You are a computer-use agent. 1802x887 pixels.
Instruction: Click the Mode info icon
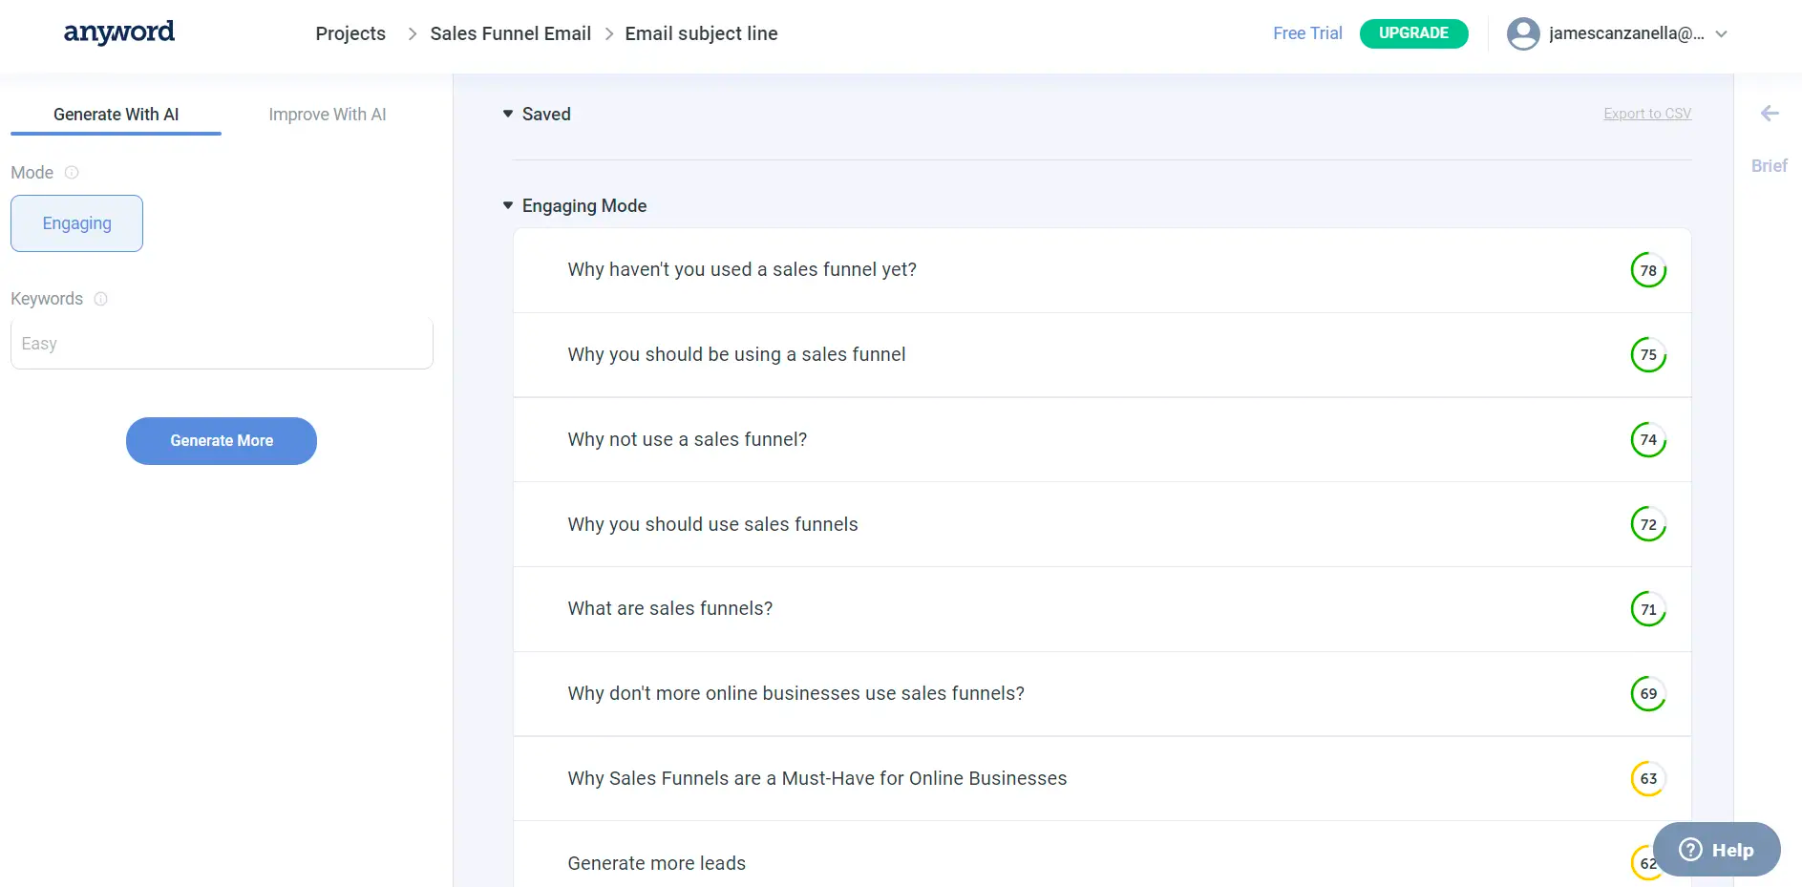(x=72, y=173)
